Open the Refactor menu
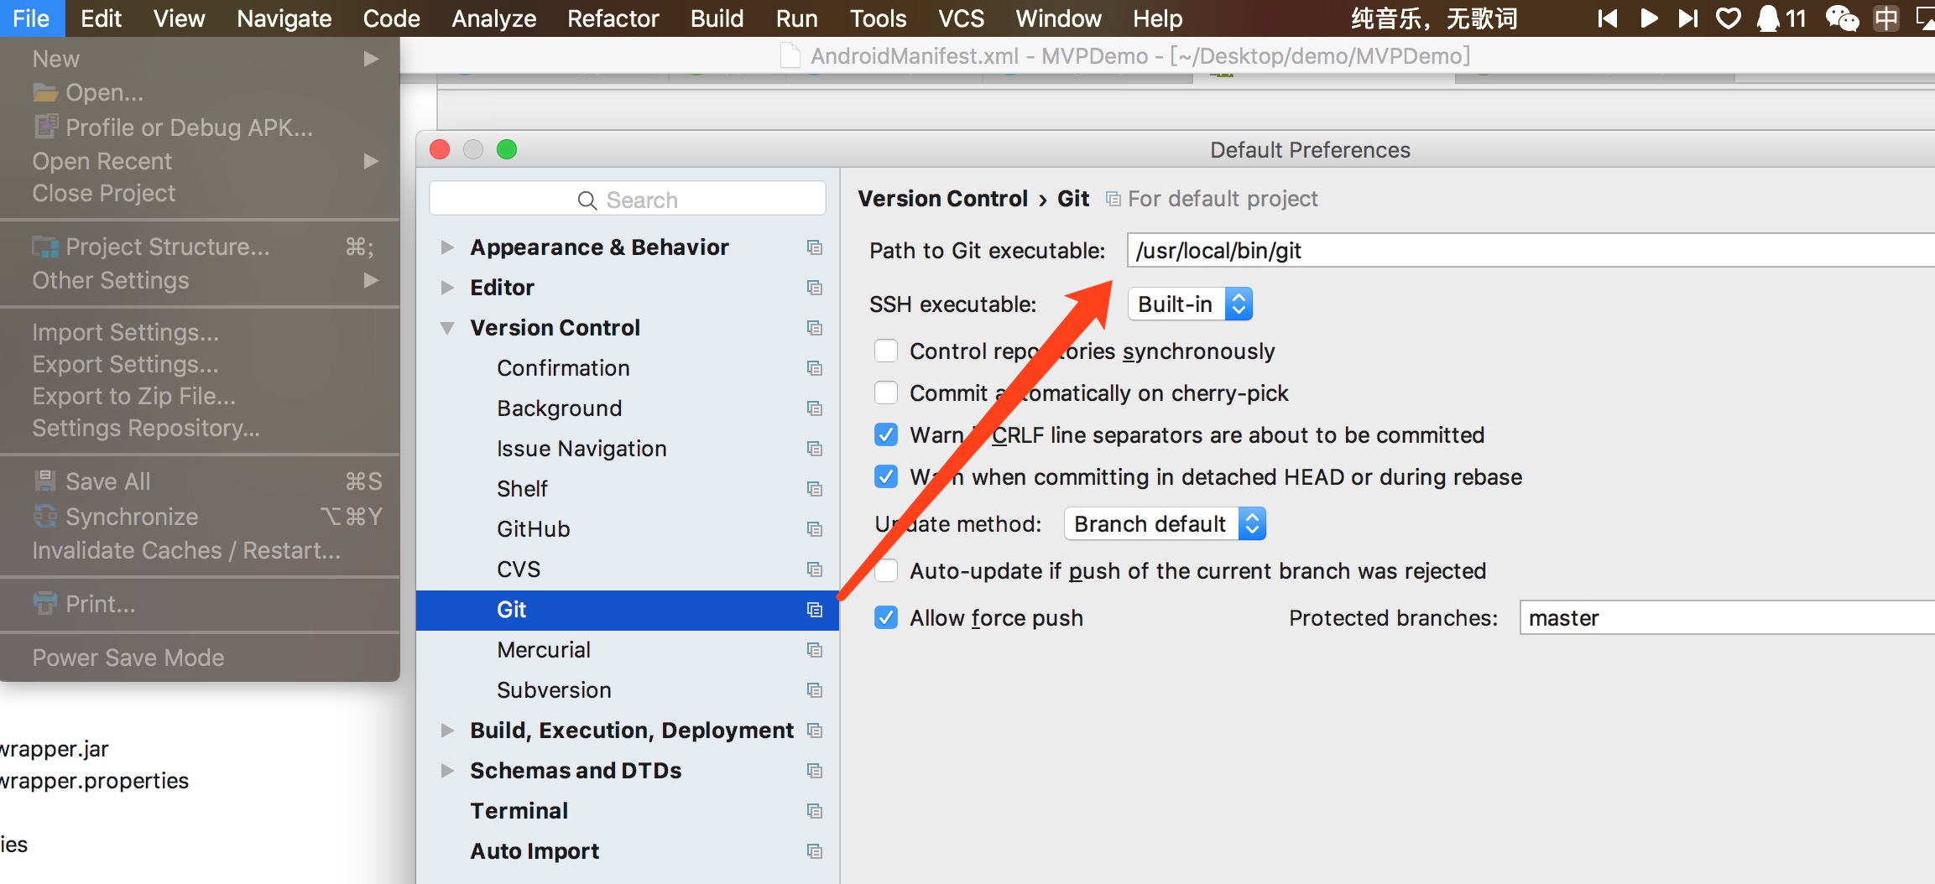The height and width of the screenshot is (884, 1935). click(613, 18)
